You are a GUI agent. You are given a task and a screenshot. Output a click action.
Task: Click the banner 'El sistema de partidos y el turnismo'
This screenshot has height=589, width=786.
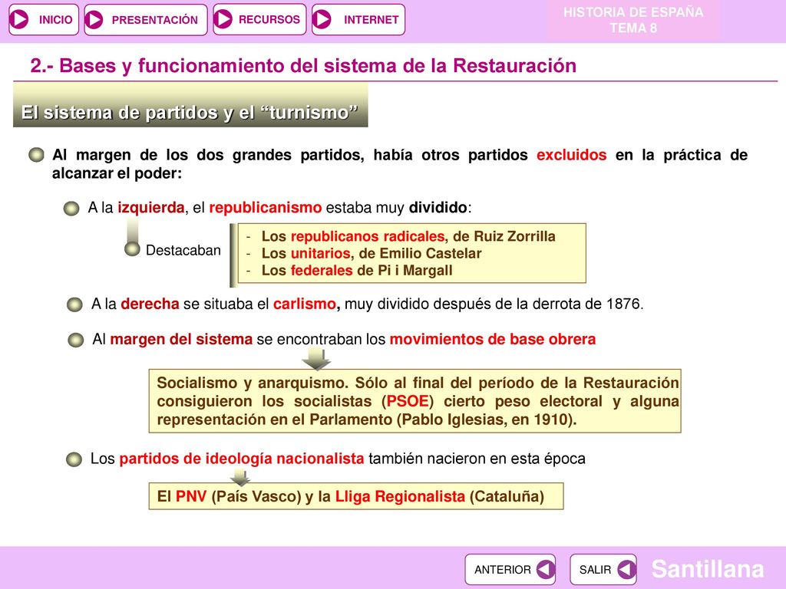point(190,105)
